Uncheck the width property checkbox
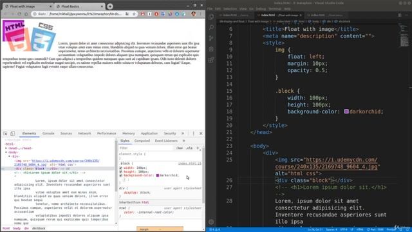The width and height of the screenshot is (412, 232). (121, 168)
